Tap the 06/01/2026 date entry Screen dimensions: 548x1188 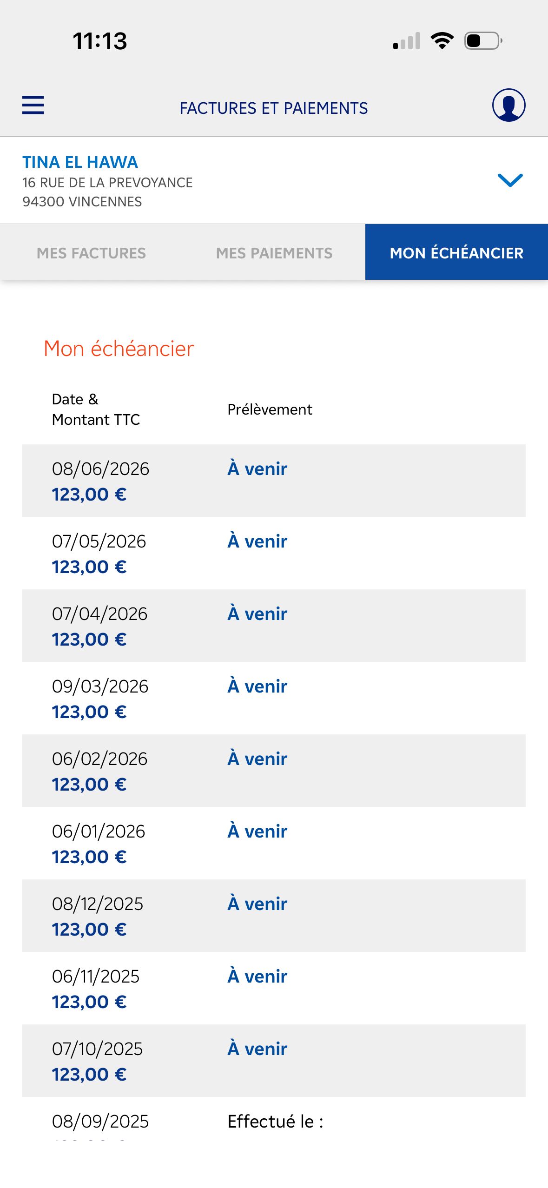[99, 831]
